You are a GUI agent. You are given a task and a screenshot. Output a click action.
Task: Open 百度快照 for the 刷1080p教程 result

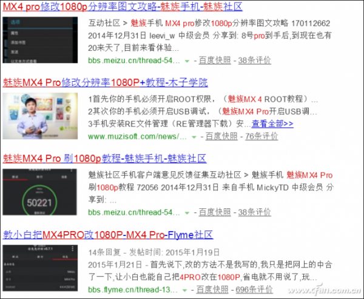pos(215,212)
